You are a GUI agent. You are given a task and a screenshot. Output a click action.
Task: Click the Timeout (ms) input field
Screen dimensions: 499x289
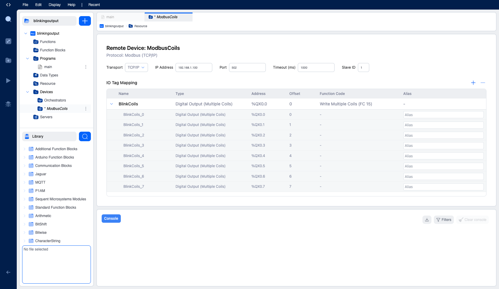coord(316,67)
